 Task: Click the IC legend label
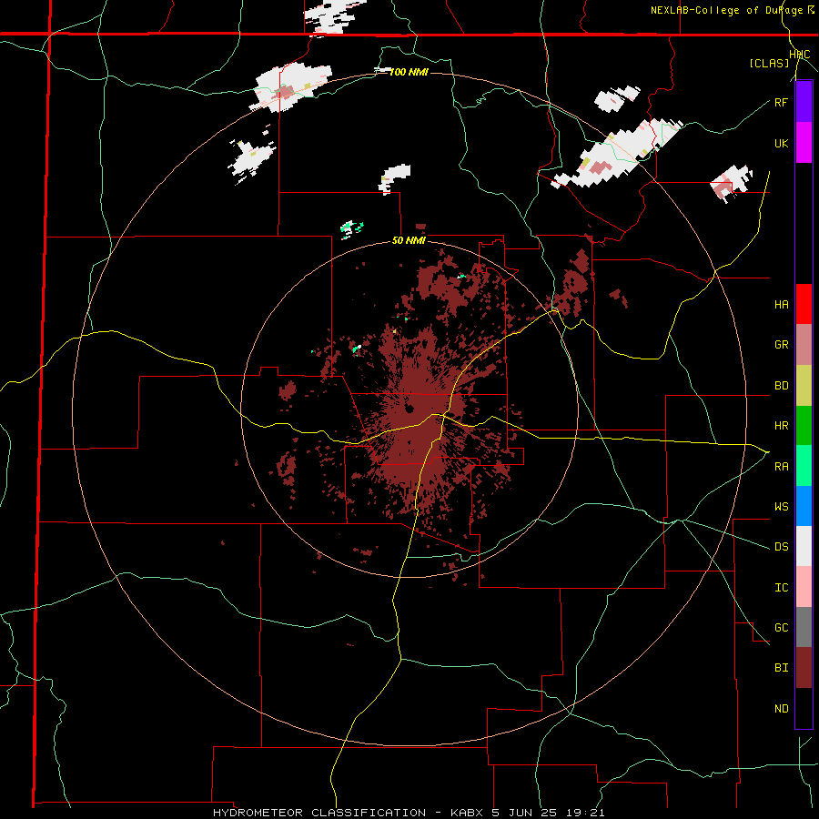point(781,588)
